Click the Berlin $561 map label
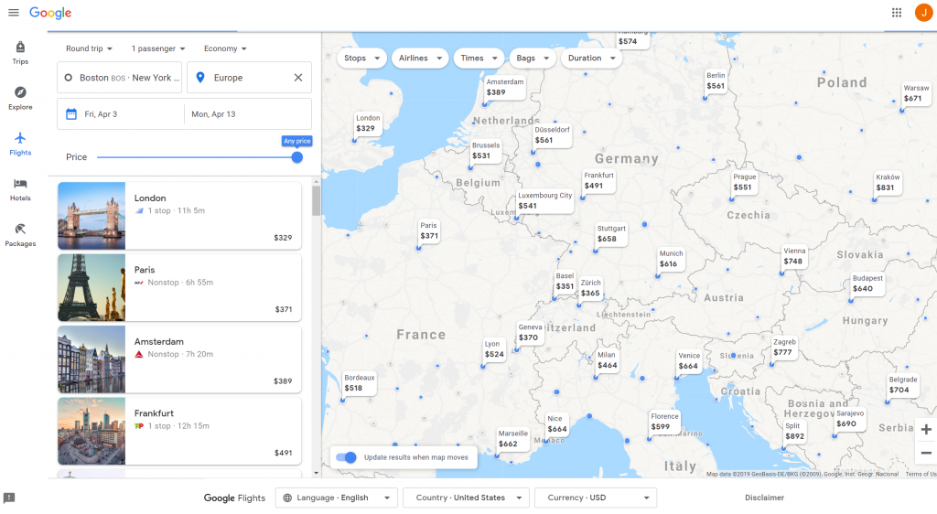Image resolution: width=937 pixels, height=514 pixels. (x=716, y=80)
